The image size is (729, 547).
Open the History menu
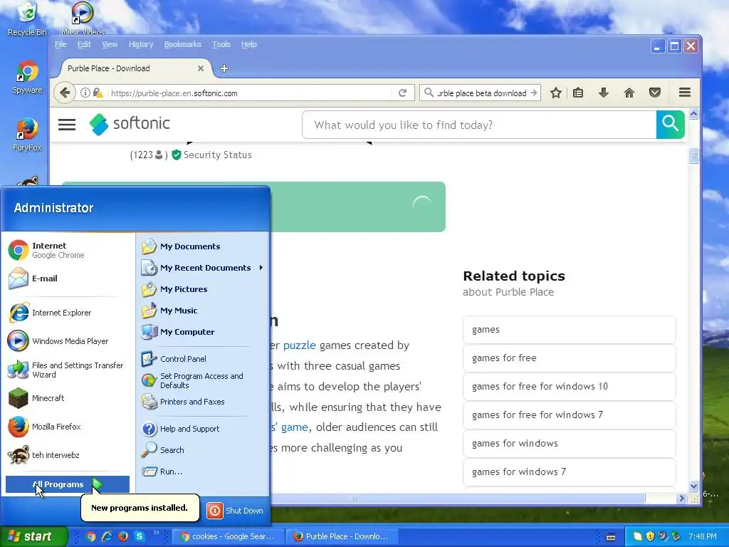[x=141, y=44]
